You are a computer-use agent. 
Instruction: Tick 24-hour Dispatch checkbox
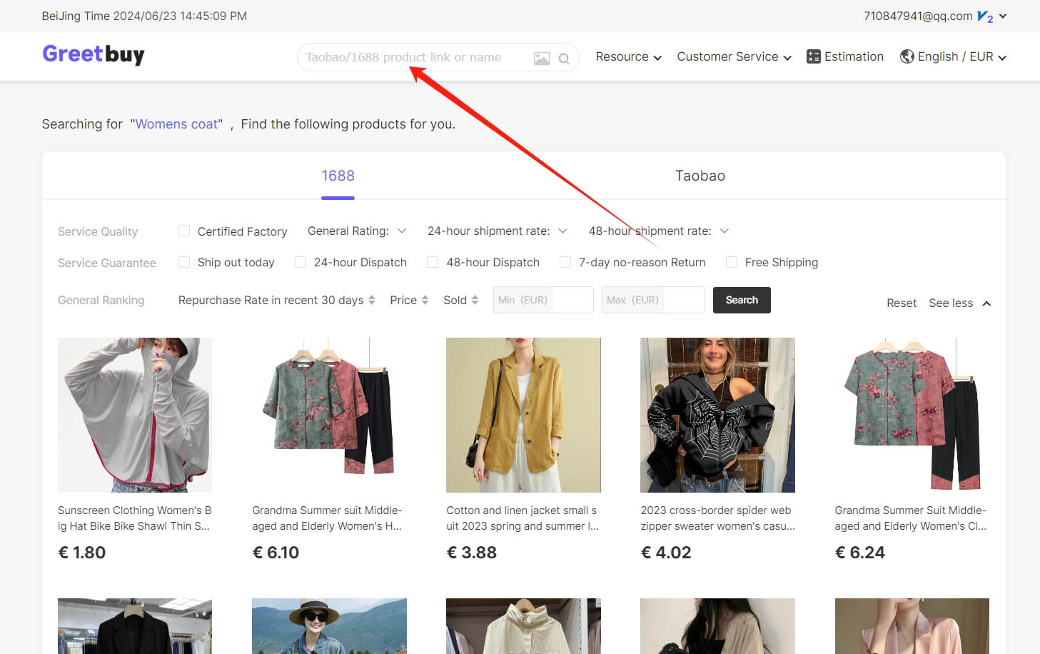tap(301, 262)
